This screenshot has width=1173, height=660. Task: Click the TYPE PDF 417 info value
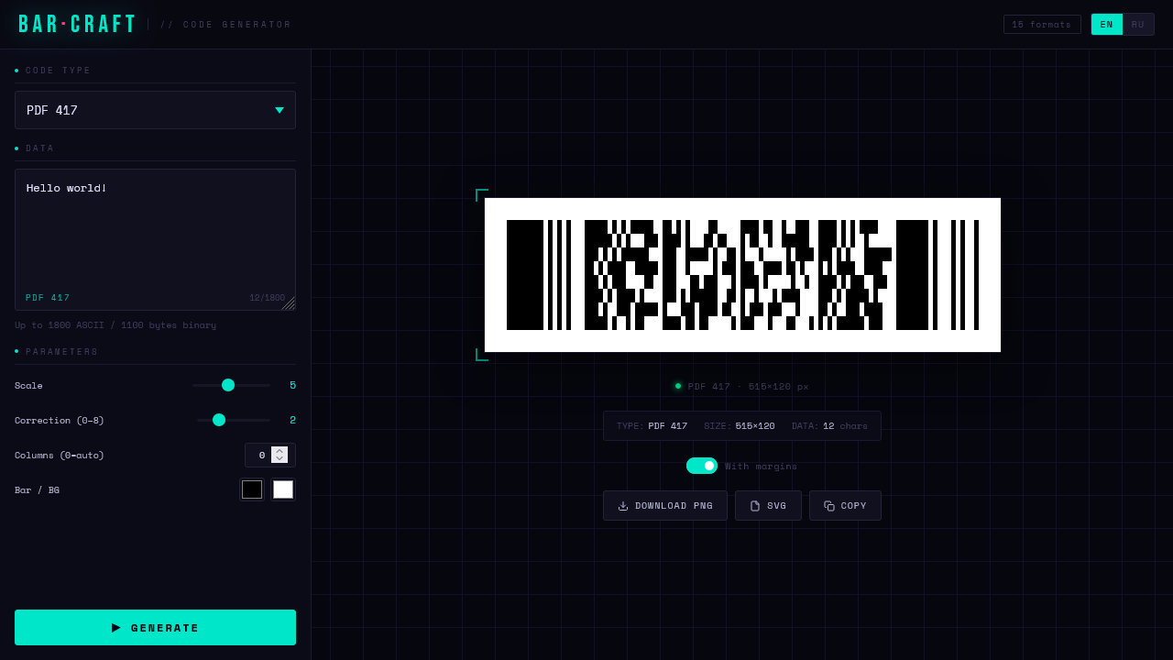(x=667, y=426)
